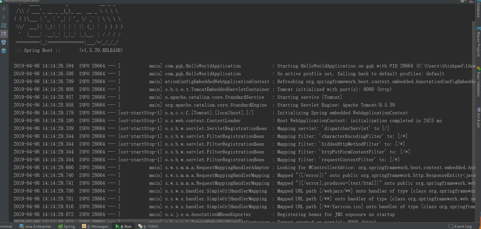Click 'Registering beans for JMX exposure on startup'
The height and width of the screenshot is (229, 481).
[336, 214]
